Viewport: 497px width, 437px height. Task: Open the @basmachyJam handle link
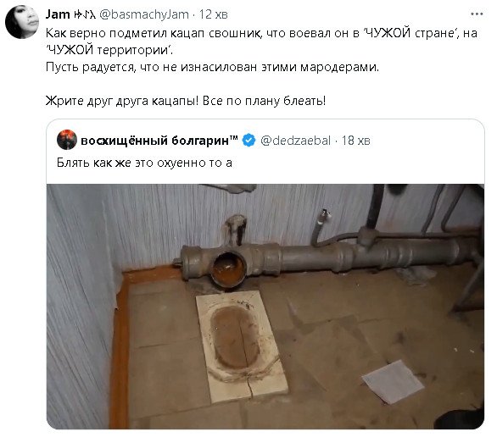(144, 14)
